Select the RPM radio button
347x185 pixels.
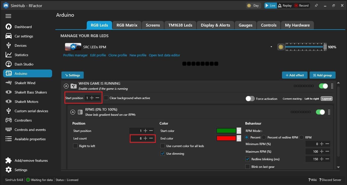click(301, 137)
